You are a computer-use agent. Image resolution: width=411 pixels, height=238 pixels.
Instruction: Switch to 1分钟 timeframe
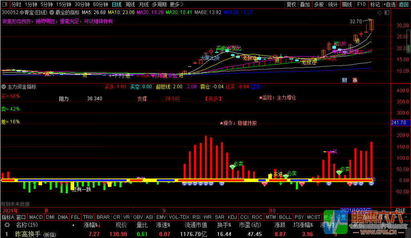pos(31,4)
